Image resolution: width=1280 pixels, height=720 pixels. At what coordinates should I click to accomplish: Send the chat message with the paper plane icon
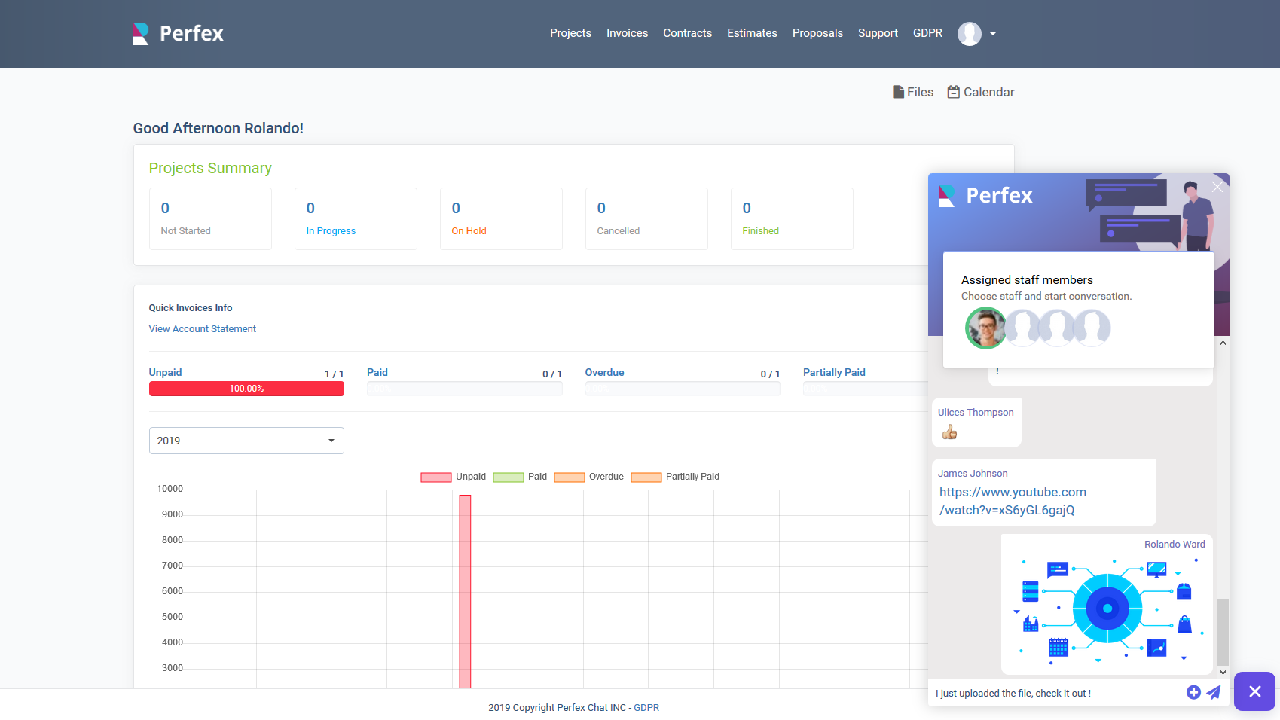(1214, 692)
